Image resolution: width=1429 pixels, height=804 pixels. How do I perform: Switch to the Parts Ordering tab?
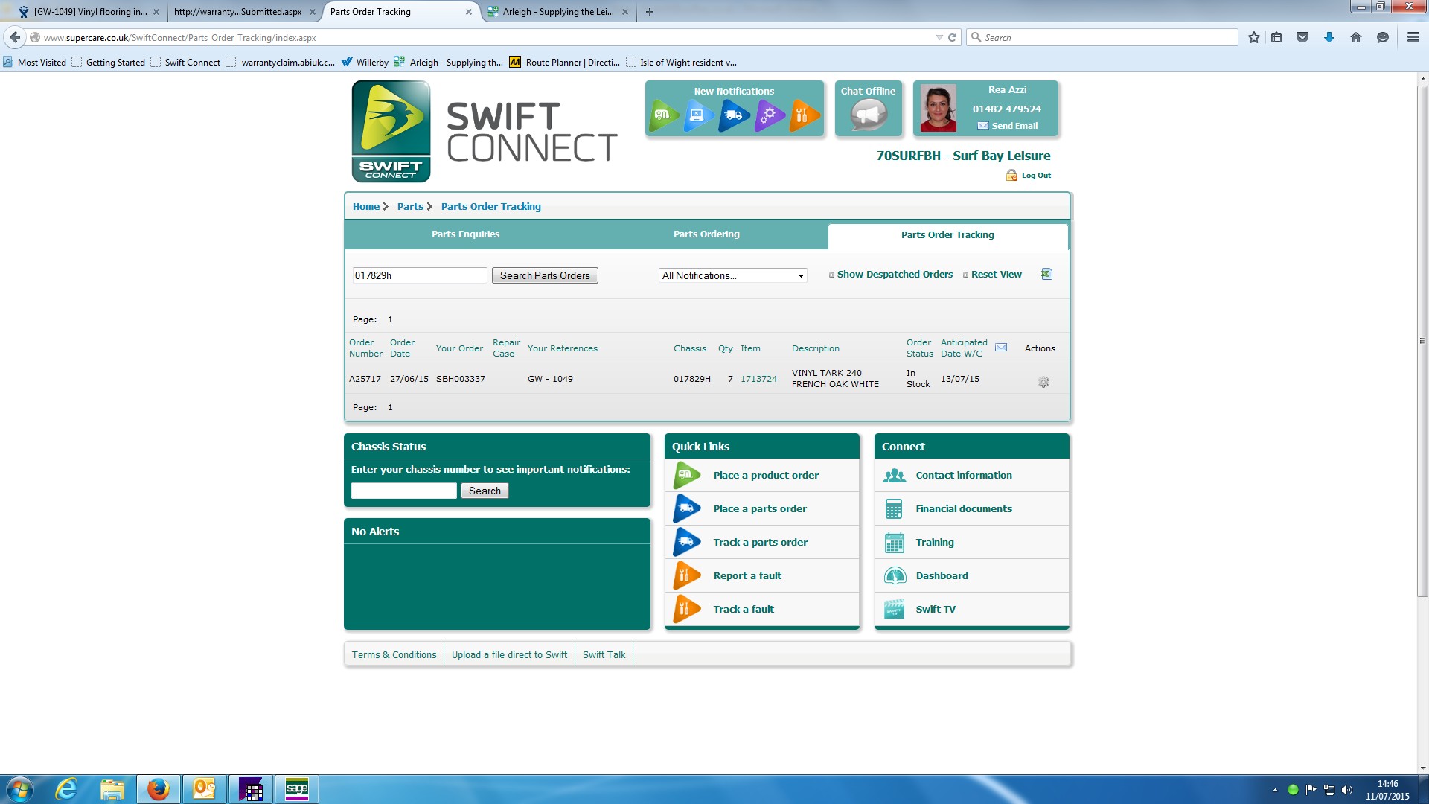[x=706, y=234]
